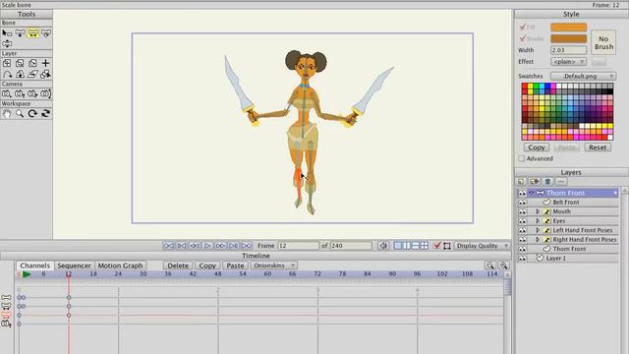Click the New Layer icon in Layers panel
The width and height of the screenshot is (629, 354).
pos(521,182)
